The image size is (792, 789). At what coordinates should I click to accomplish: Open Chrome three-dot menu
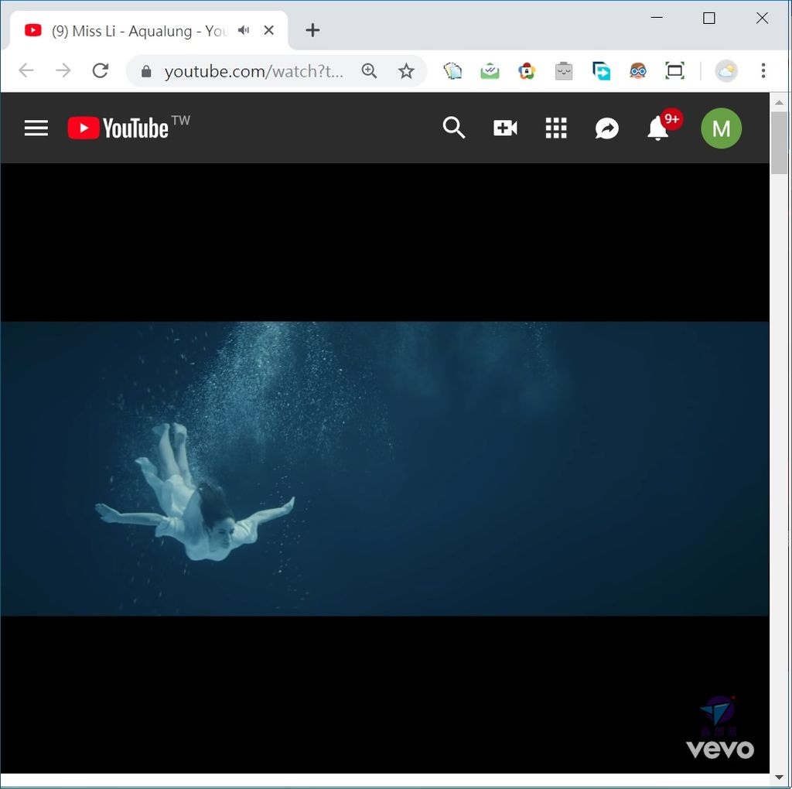(x=763, y=70)
